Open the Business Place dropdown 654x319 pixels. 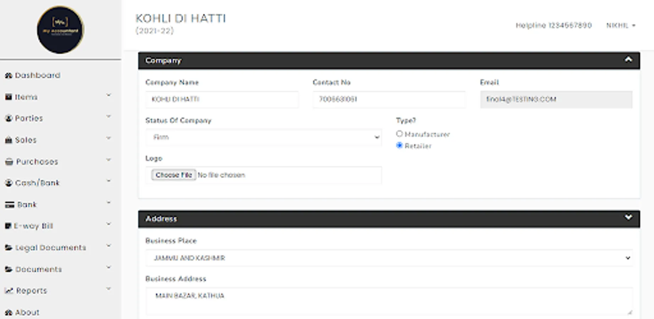pos(389,258)
